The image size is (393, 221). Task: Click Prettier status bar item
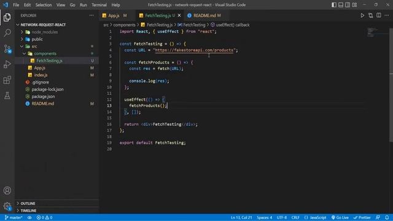[362, 217]
